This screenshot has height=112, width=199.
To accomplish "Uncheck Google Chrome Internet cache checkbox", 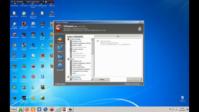I will [x=71, y=79].
